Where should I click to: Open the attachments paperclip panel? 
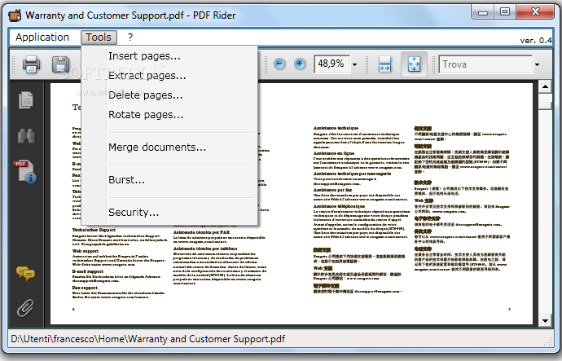(x=25, y=308)
